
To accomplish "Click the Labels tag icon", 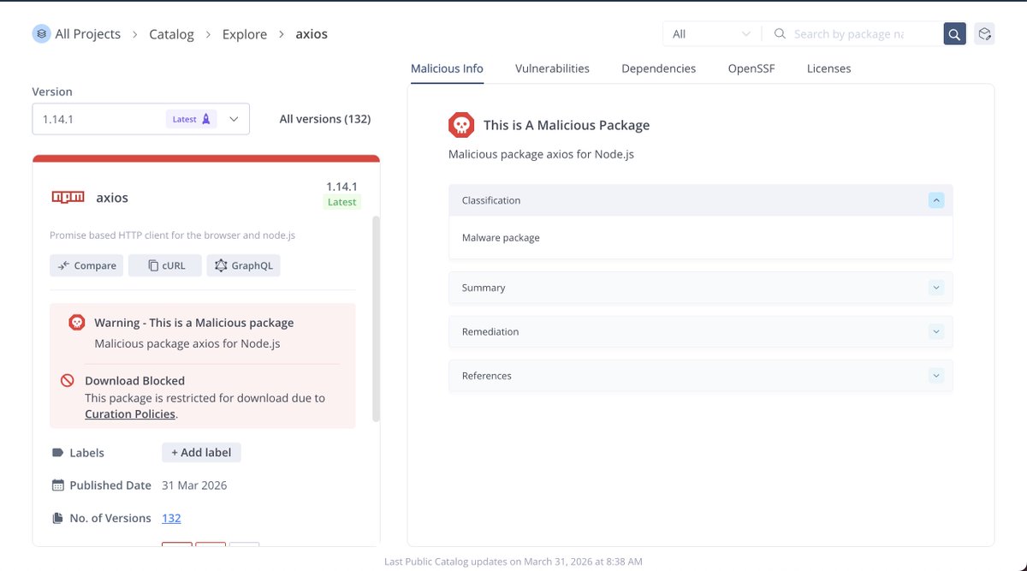I will pos(58,453).
